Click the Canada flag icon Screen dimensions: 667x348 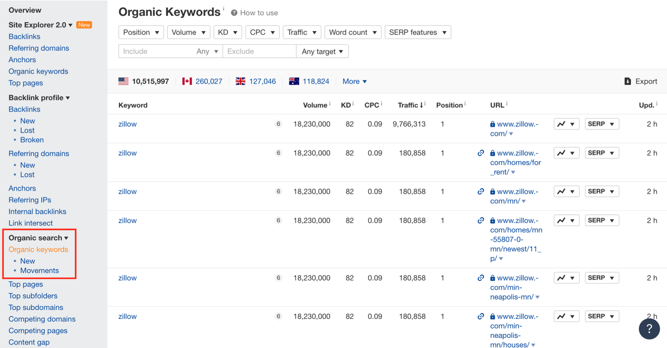(x=187, y=81)
